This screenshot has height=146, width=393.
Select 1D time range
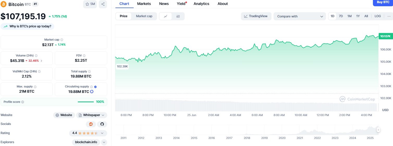[332, 16]
